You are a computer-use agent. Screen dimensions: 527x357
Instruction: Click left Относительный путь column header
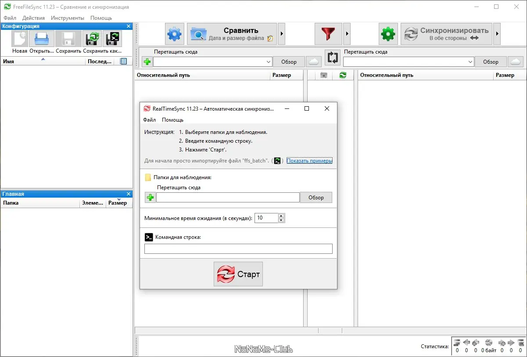202,75
